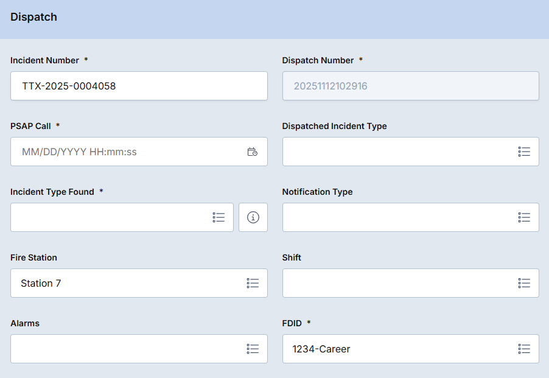Click the disabled Dispatch Number field
This screenshot has height=378, width=549.
410,86
